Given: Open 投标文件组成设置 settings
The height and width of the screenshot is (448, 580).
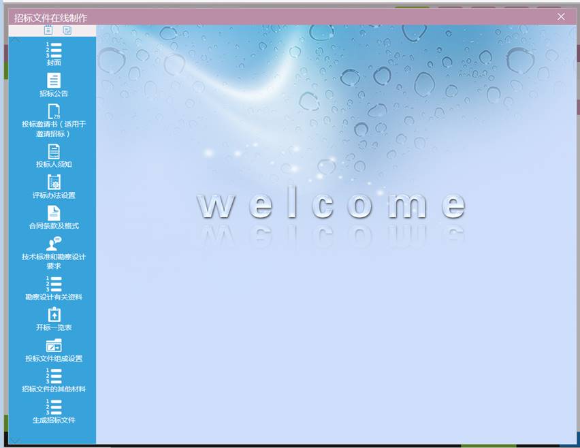Looking at the screenshot, I should pyautogui.click(x=54, y=350).
